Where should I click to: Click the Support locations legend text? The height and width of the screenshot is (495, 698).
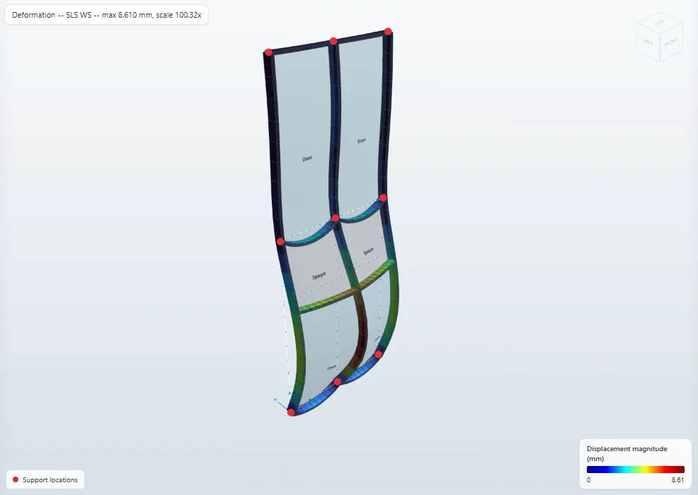[50, 480]
